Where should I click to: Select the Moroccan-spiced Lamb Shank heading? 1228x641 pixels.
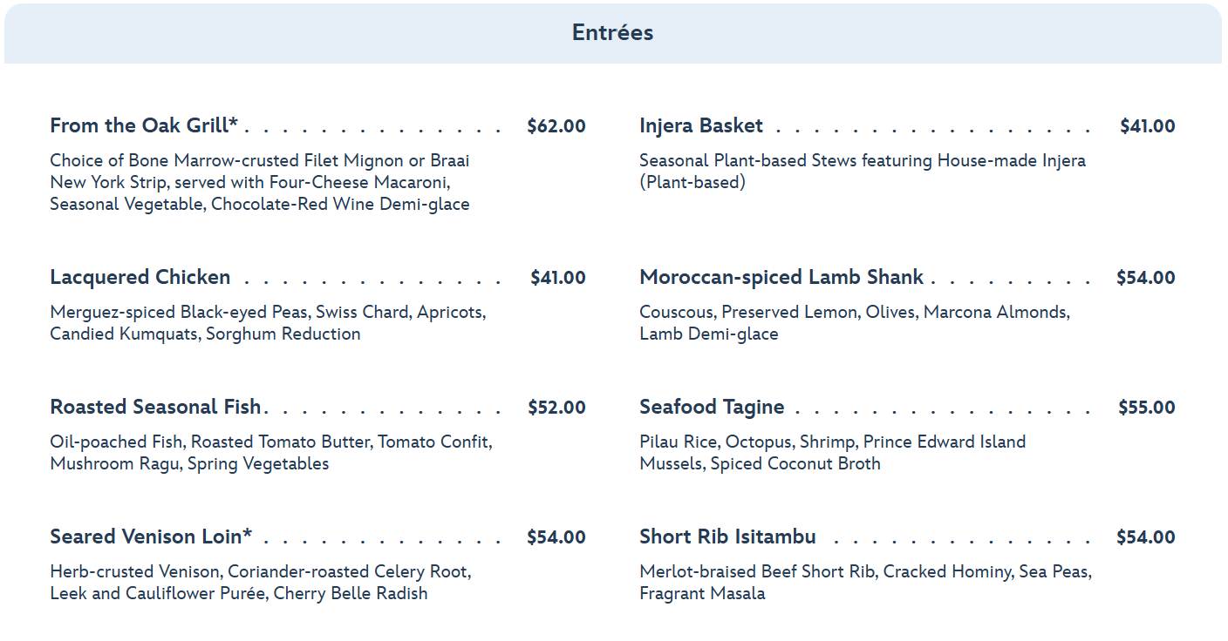[x=781, y=277]
